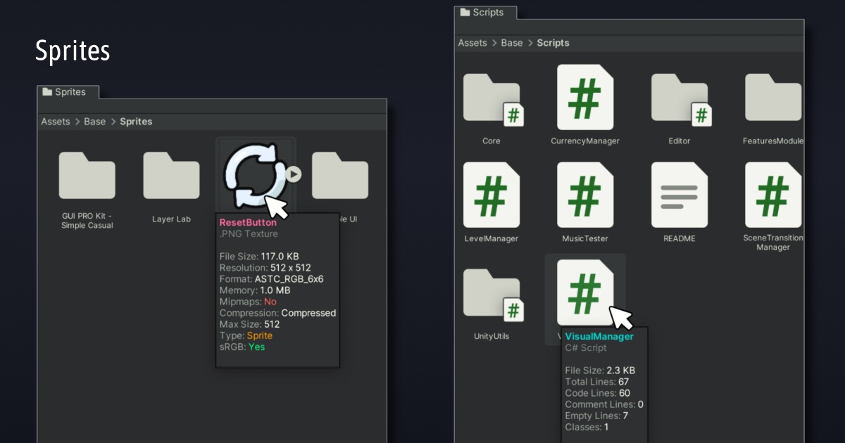The height and width of the screenshot is (443, 845).
Task: Open the GUI PRO Kit - Simple Casual folder
Action: 87,176
